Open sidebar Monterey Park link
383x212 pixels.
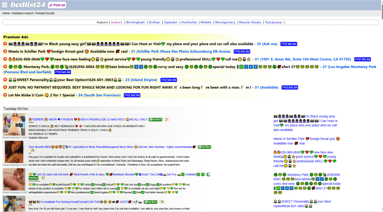tap(307, 184)
